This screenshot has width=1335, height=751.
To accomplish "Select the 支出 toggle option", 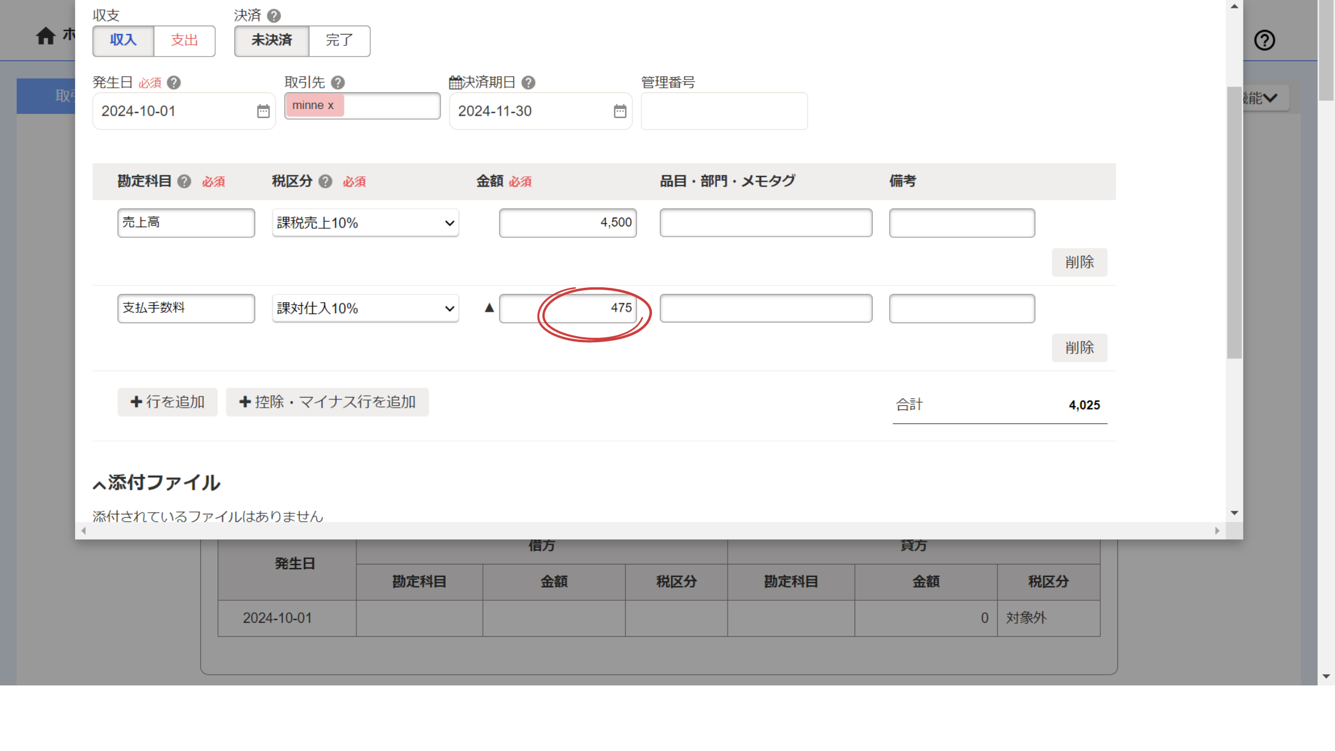I will 184,41.
